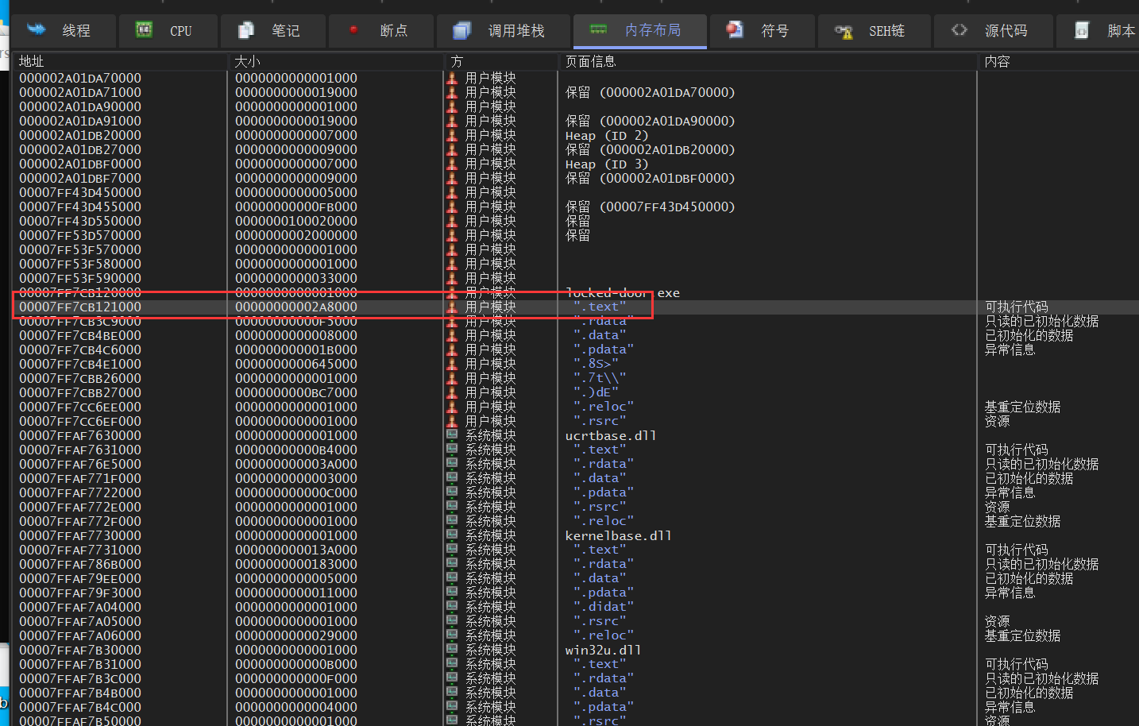Click size value 0000000100020000
Image resolution: width=1139 pixels, height=726 pixels.
[x=296, y=221]
